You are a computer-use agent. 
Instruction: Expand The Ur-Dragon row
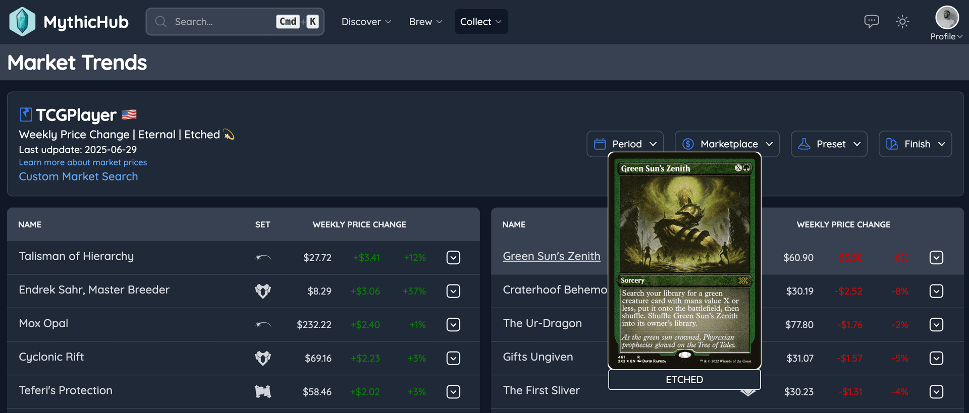pyautogui.click(x=936, y=325)
